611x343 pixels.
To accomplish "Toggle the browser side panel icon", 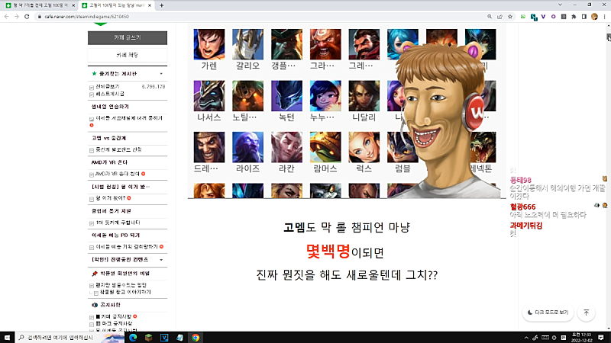I will (584, 17).
